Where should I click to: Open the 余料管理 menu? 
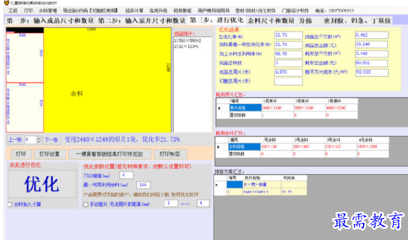[48, 11]
